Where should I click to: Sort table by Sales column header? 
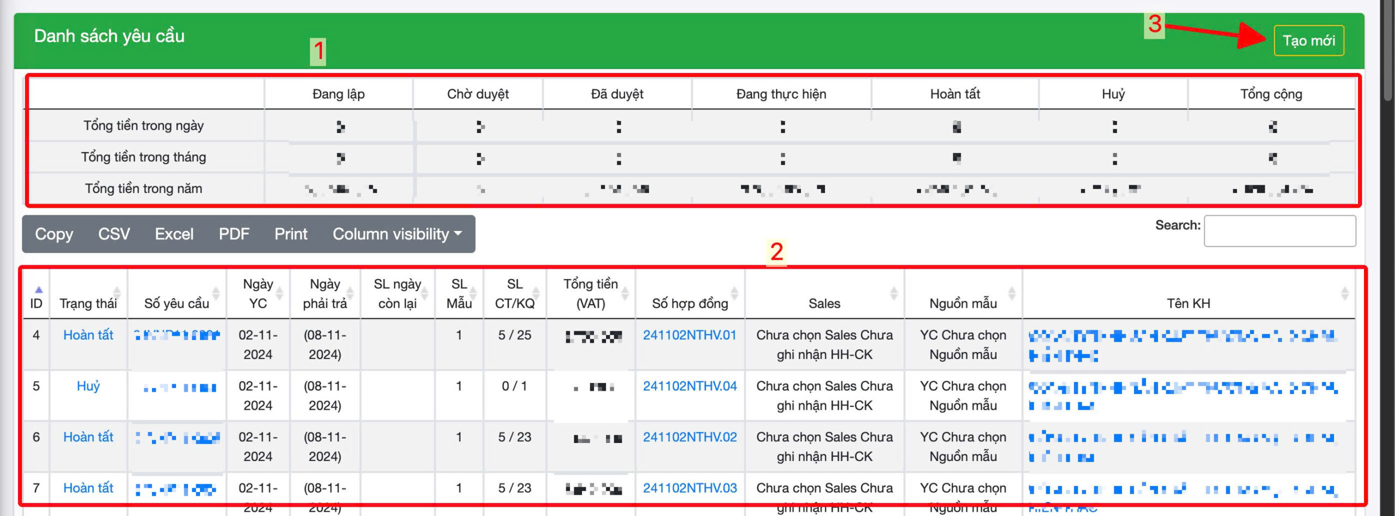point(824,303)
